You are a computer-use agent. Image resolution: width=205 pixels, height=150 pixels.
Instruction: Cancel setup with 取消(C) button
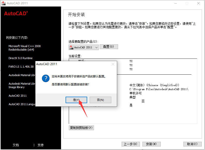point(192,144)
